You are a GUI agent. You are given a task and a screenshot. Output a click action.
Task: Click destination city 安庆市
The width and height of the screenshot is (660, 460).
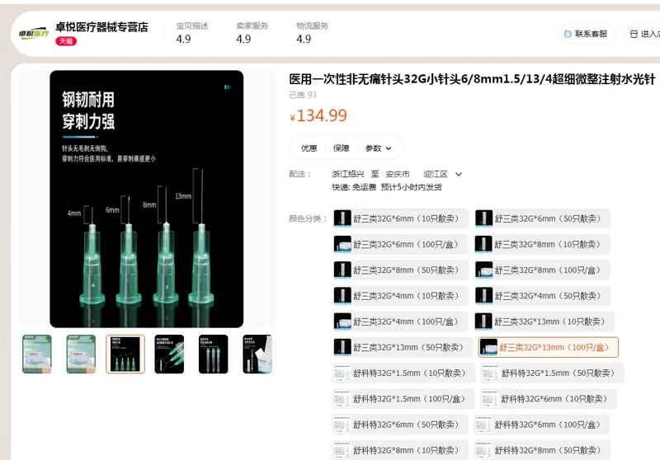click(398, 174)
